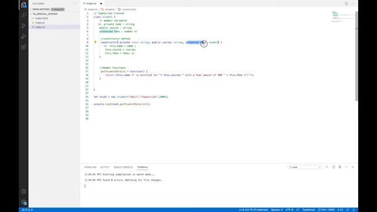Change encoding via UTF-8 status item
Viewport: 377px width, 212px height.
click(x=289, y=210)
